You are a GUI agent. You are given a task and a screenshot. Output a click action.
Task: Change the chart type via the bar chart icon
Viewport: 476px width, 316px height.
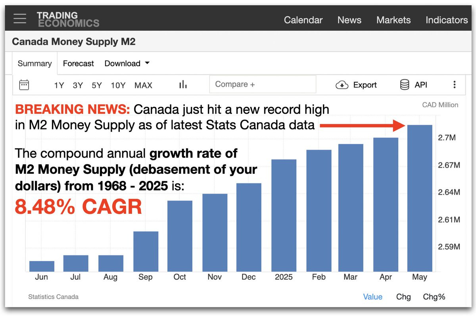click(x=183, y=84)
